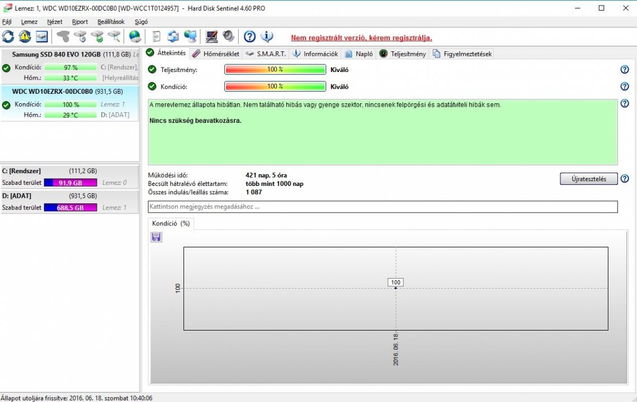Click the Samsung temperature 33 °C bar

click(x=70, y=78)
